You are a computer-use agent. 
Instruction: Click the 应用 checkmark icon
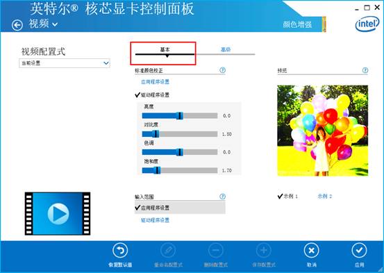click(359, 251)
